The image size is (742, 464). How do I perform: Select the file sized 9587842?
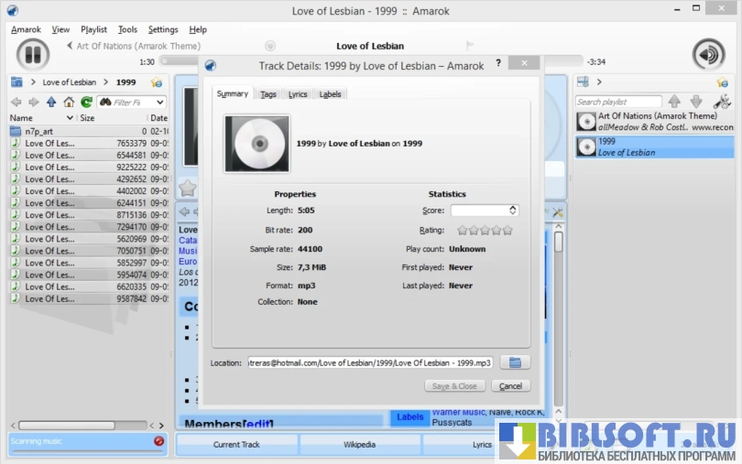[x=89, y=298]
